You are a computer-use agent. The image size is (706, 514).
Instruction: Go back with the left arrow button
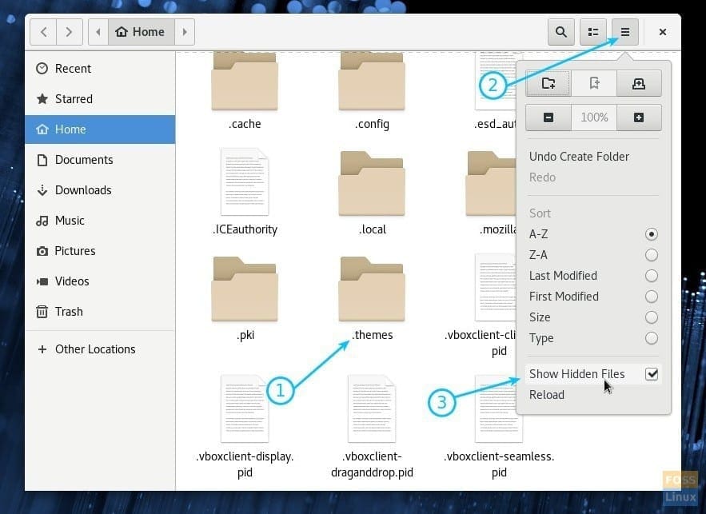click(x=43, y=32)
